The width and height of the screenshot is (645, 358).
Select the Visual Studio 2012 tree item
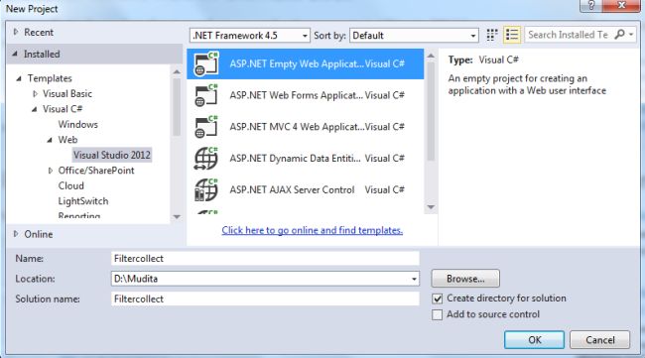tap(112, 155)
